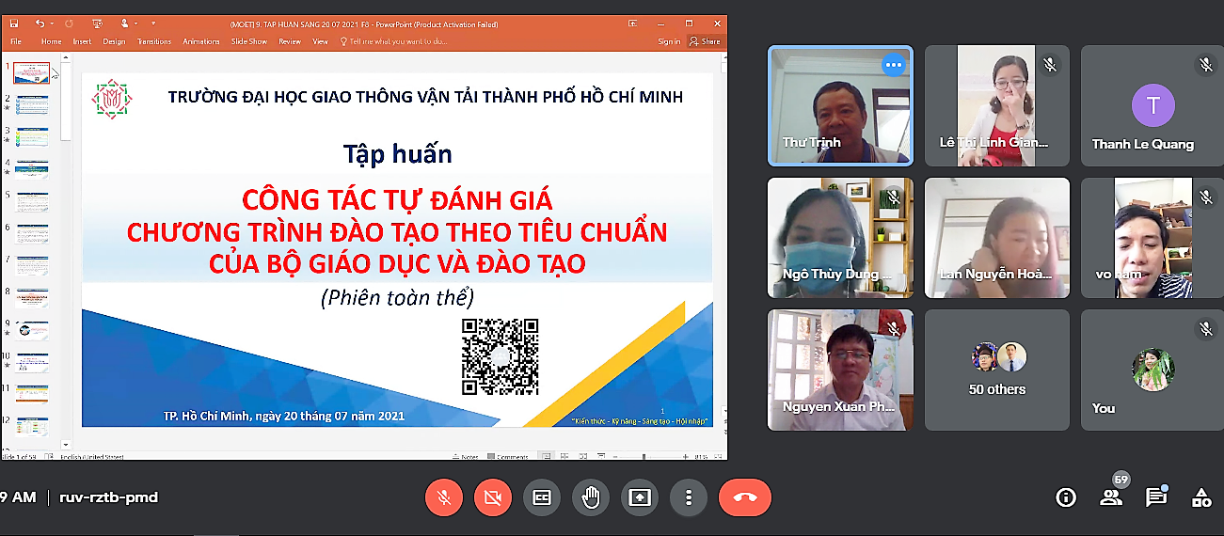1224x536 pixels.
Task: Open the Activities panel
Action: pyautogui.click(x=1201, y=497)
